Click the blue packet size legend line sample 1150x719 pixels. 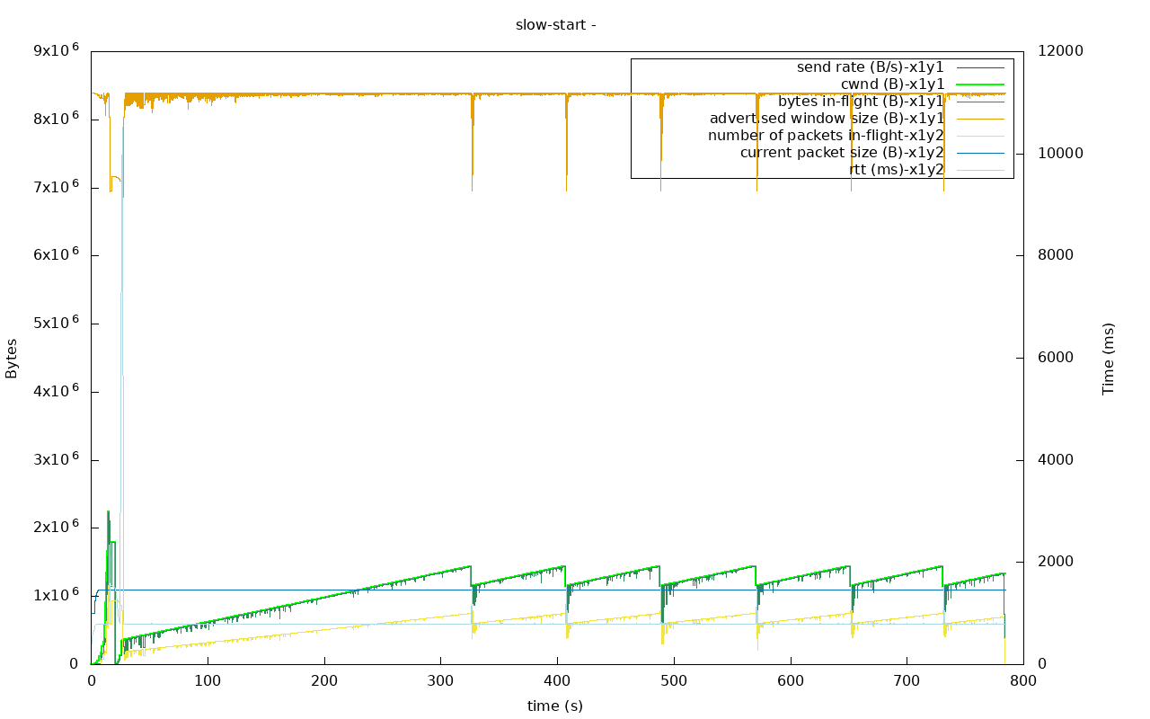tap(980, 153)
